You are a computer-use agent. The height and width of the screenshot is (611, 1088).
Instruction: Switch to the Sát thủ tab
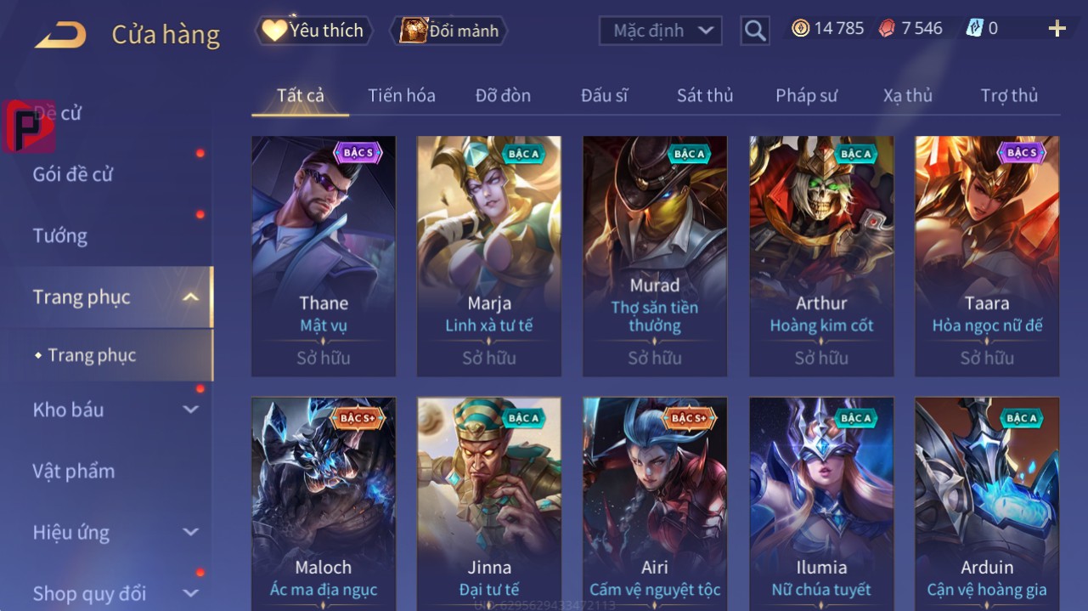coord(705,95)
